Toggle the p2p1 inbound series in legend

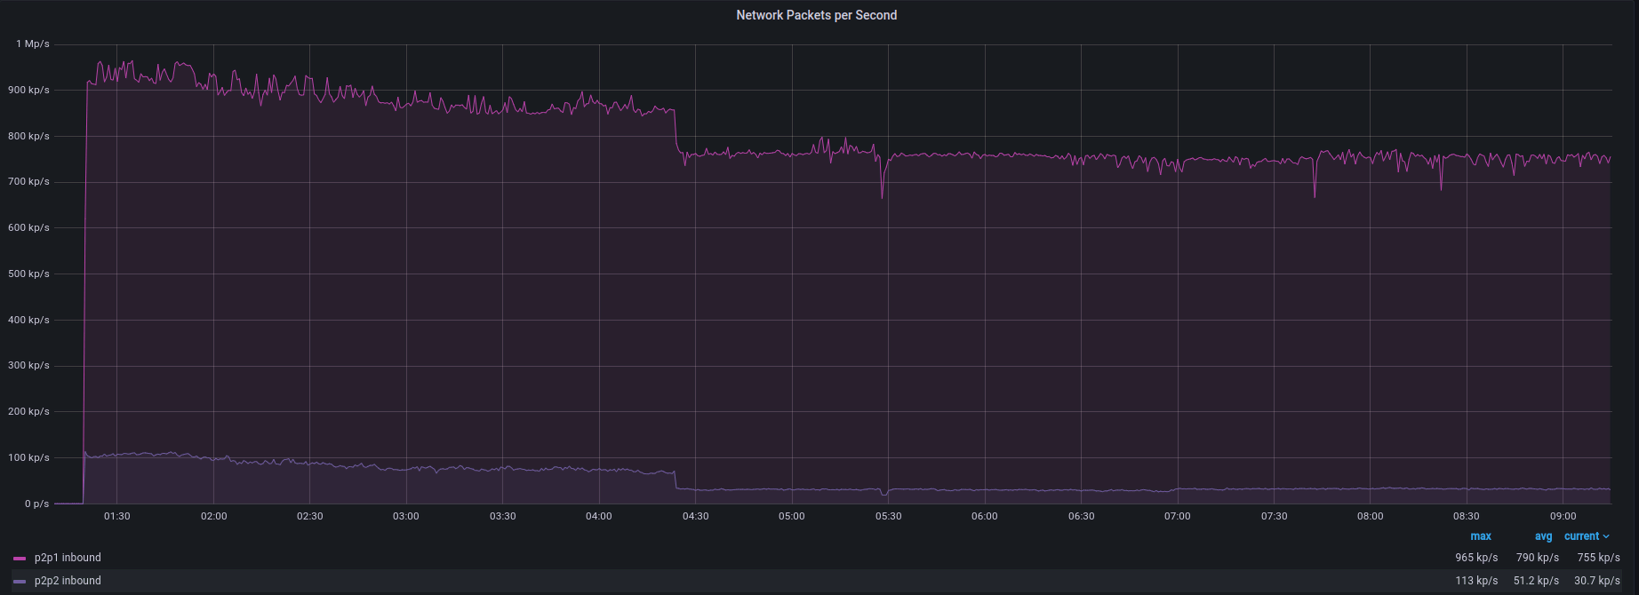[x=68, y=558]
